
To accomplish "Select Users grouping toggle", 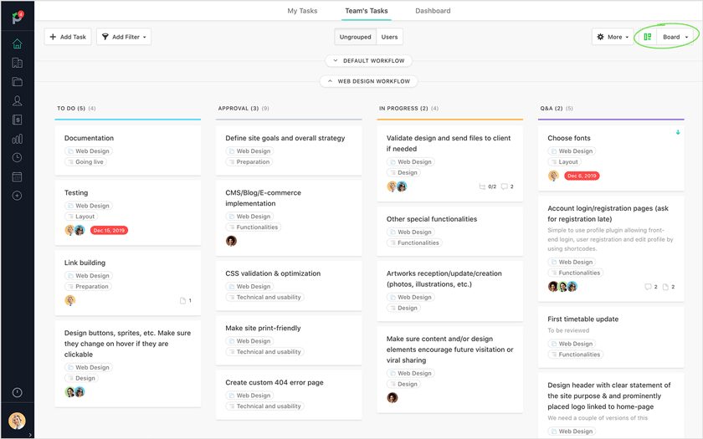I will click(x=389, y=37).
